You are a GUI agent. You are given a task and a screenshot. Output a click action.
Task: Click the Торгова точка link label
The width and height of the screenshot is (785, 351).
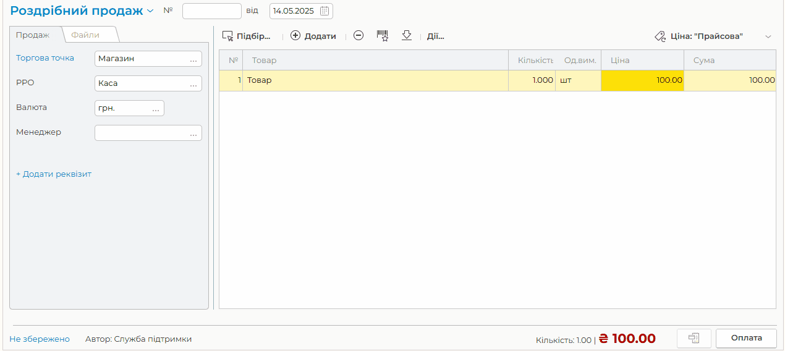click(45, 58)
